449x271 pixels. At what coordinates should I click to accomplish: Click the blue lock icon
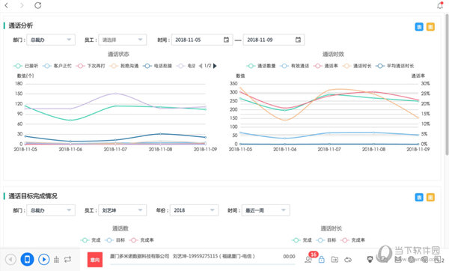pyautogui.click(x=321, y=260)
